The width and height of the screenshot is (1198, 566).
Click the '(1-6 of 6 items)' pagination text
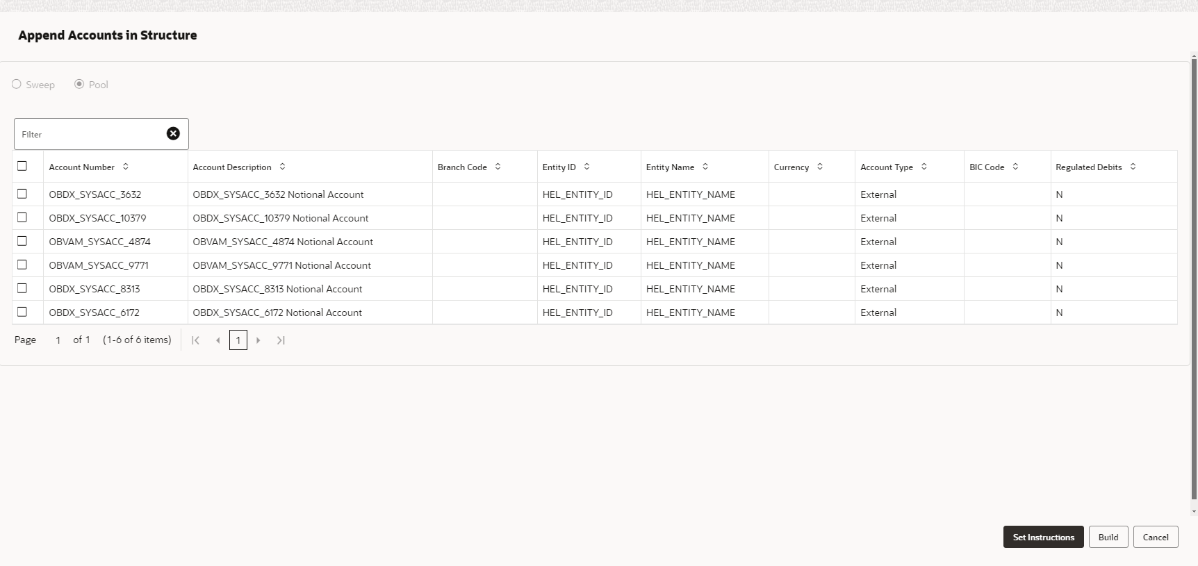[x=137, y=340]
